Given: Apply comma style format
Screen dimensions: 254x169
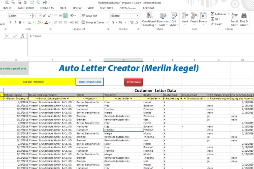Looking at the screenshot, I should (x=125, y=22).
